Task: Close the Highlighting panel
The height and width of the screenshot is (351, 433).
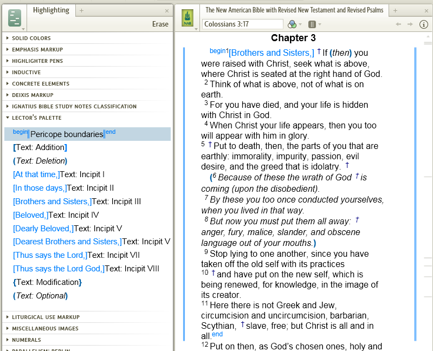Action: click(x=167, y=11)
